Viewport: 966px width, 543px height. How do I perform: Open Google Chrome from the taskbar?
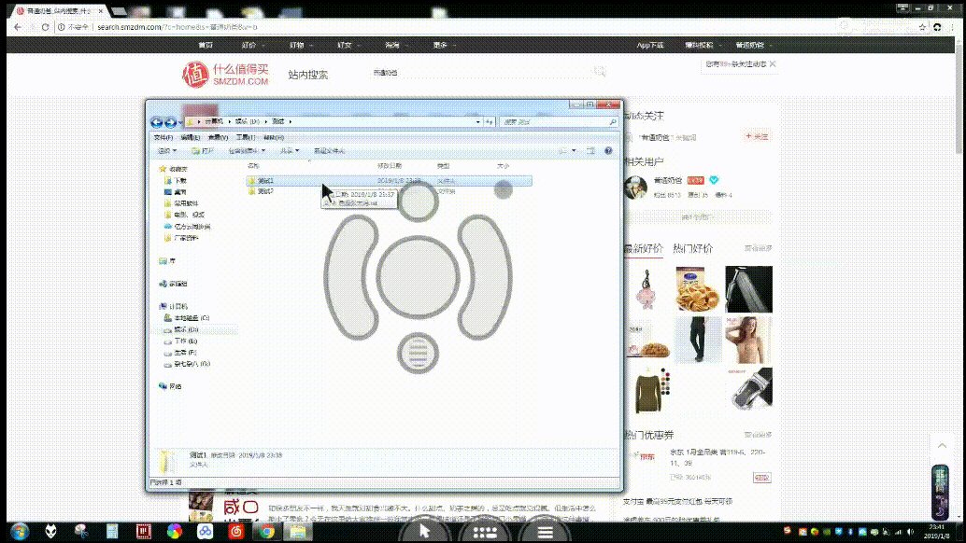click(x=266, y=532)
